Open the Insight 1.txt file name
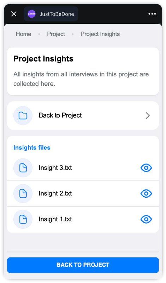The height and width of the screenshot is (283, 166). point(55,219)
